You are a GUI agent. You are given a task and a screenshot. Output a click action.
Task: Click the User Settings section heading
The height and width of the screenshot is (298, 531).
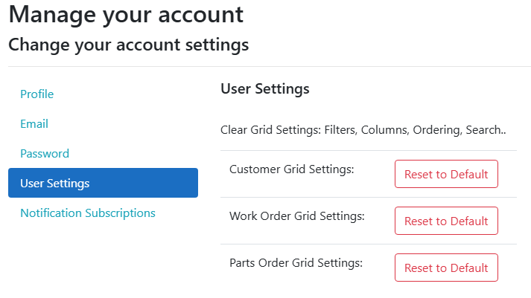point(264,90)
